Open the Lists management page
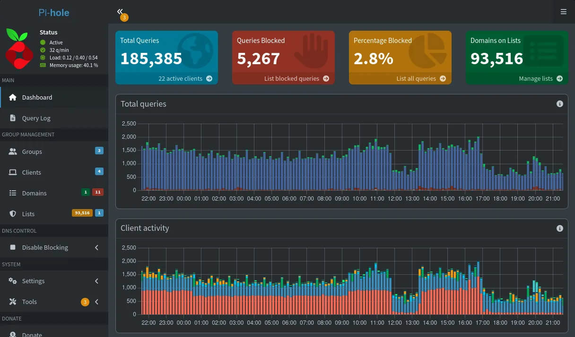 (x=54, y=214)
